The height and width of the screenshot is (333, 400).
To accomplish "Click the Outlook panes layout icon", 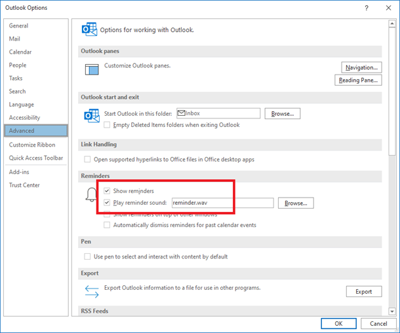I will pos(92,69).
